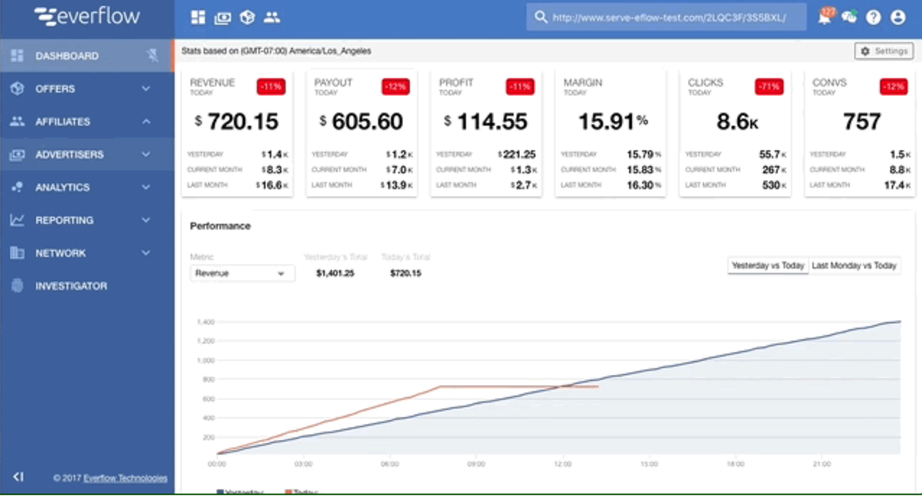This screenshot has height=501, width=922.
Task: Go to the Dashboard menu item
Action: tap(87, 55)
